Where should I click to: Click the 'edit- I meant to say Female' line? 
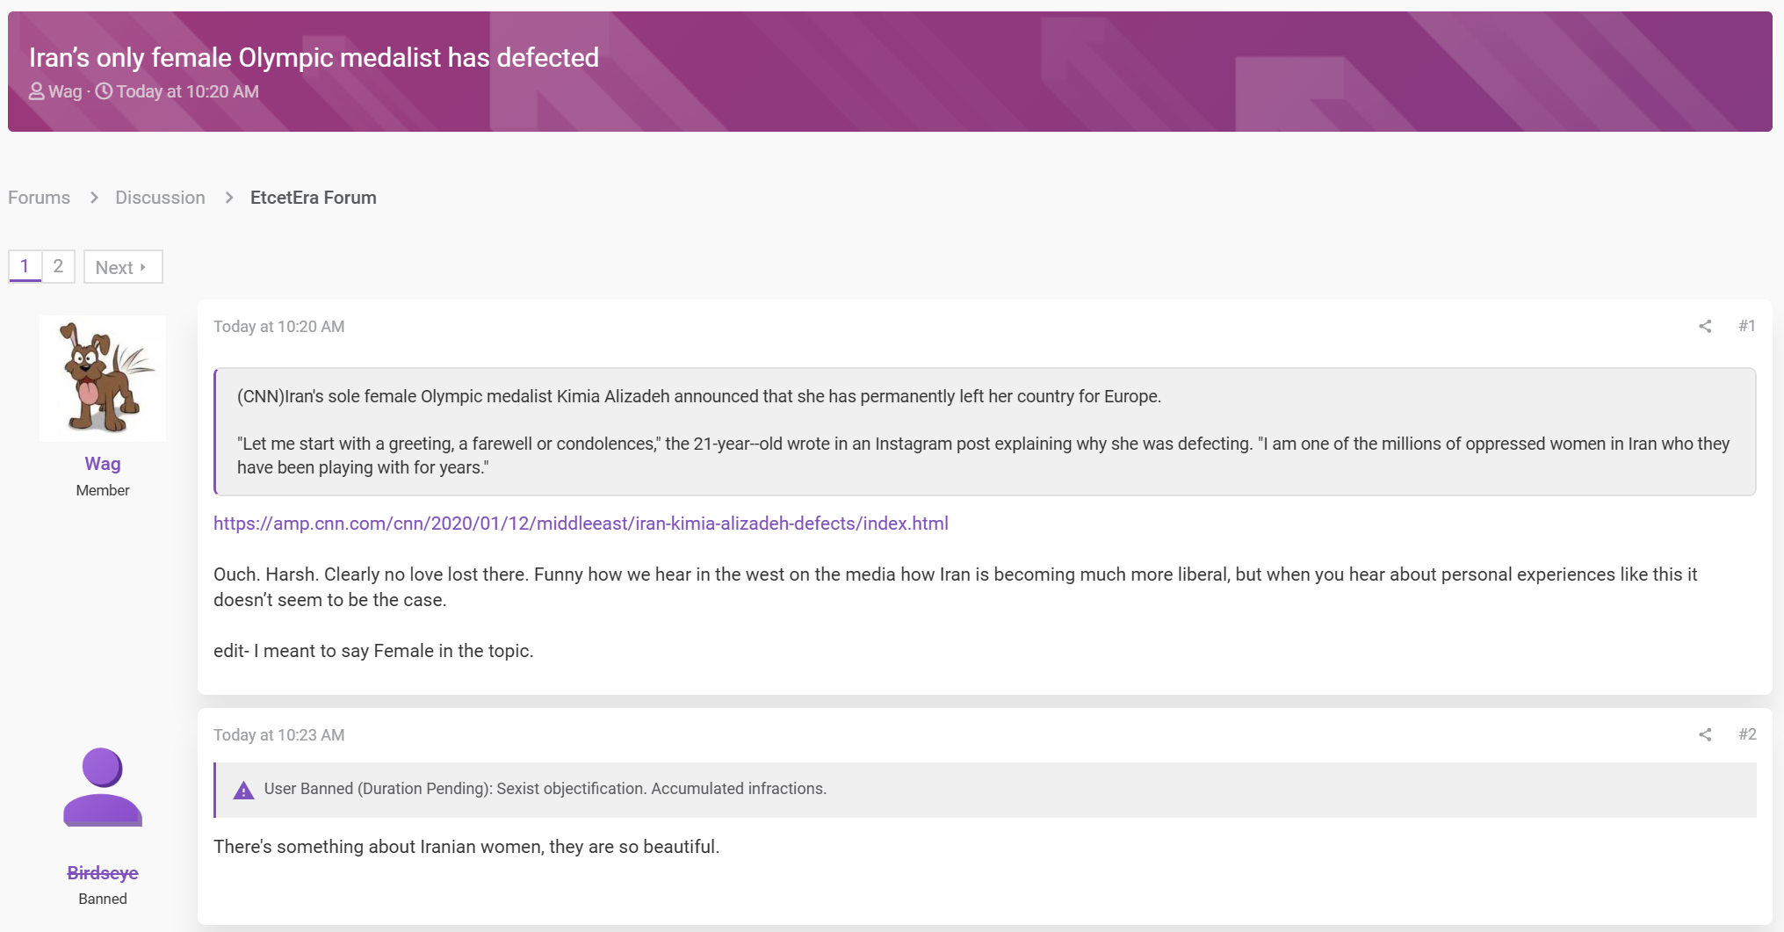tap(373, 651)
